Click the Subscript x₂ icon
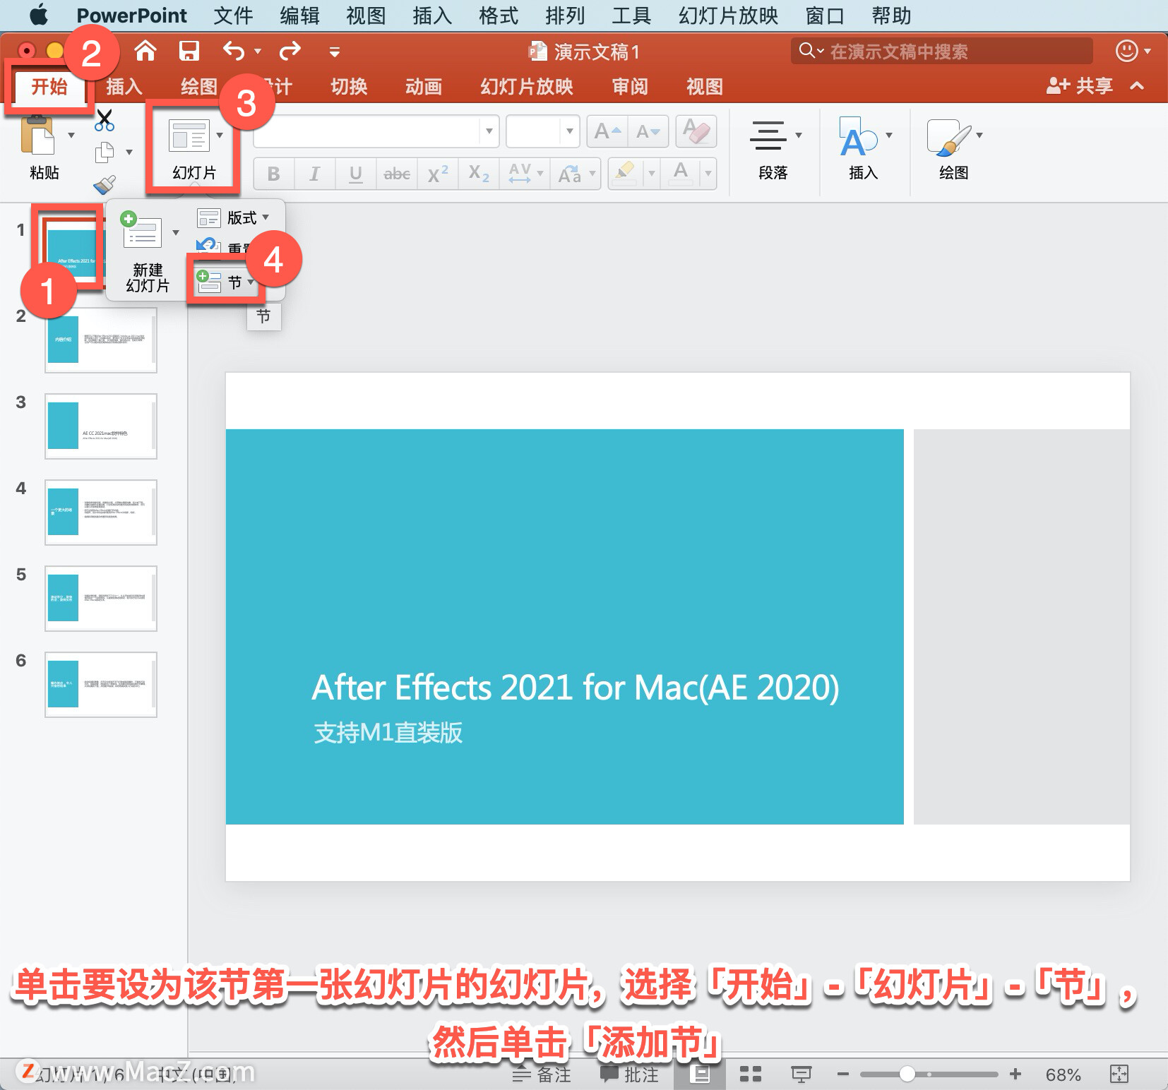1168x1090 pixels. click(479, 174)
